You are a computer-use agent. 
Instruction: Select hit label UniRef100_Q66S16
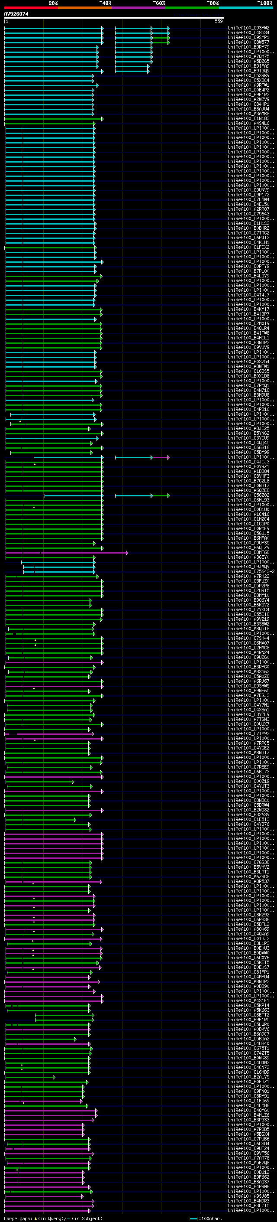tap(248, 448)
